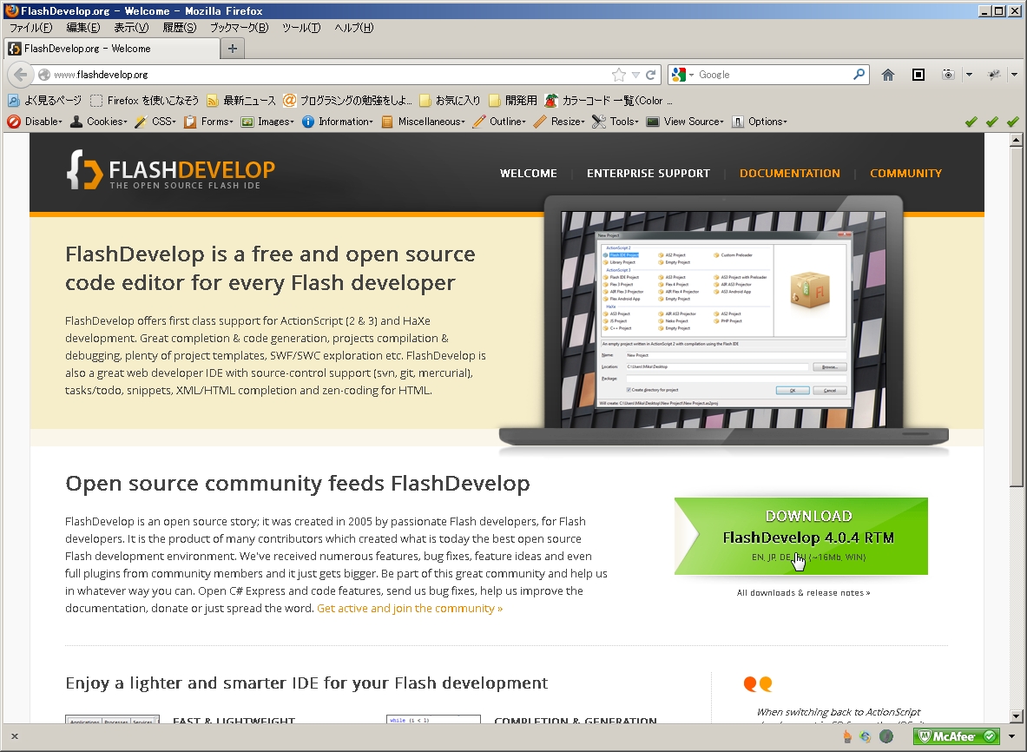Viewport: 1027px width, 752px height.
Task: Click the flame icon in the add-on bar
Action: (x=847, y=736)
